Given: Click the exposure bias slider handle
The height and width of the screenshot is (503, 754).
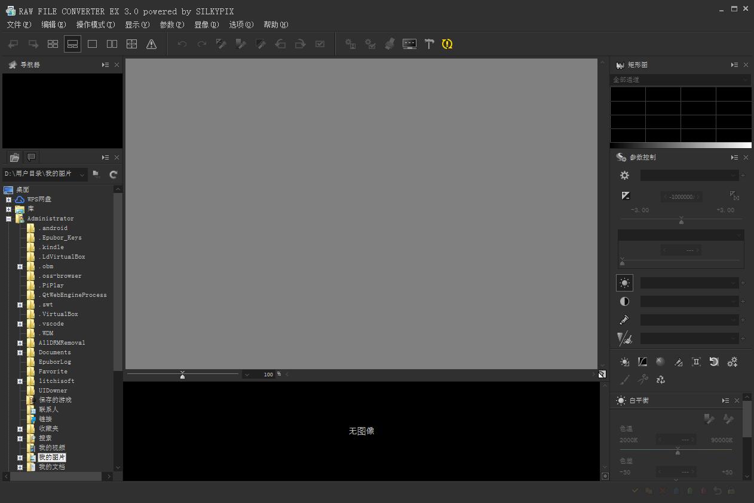Looking at the screenshot, I should pyautogui.click(x=681, y=221).
